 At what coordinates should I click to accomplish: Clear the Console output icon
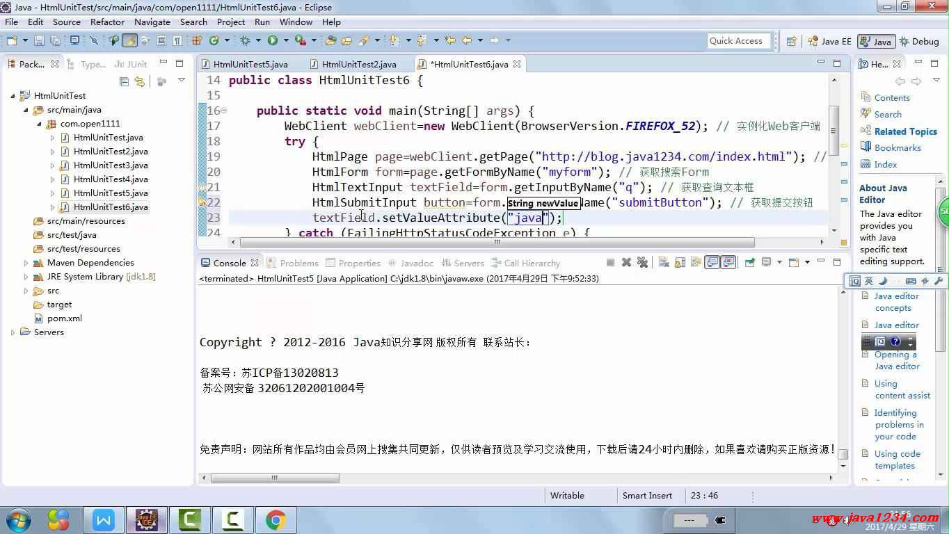(x=664, y=263)
